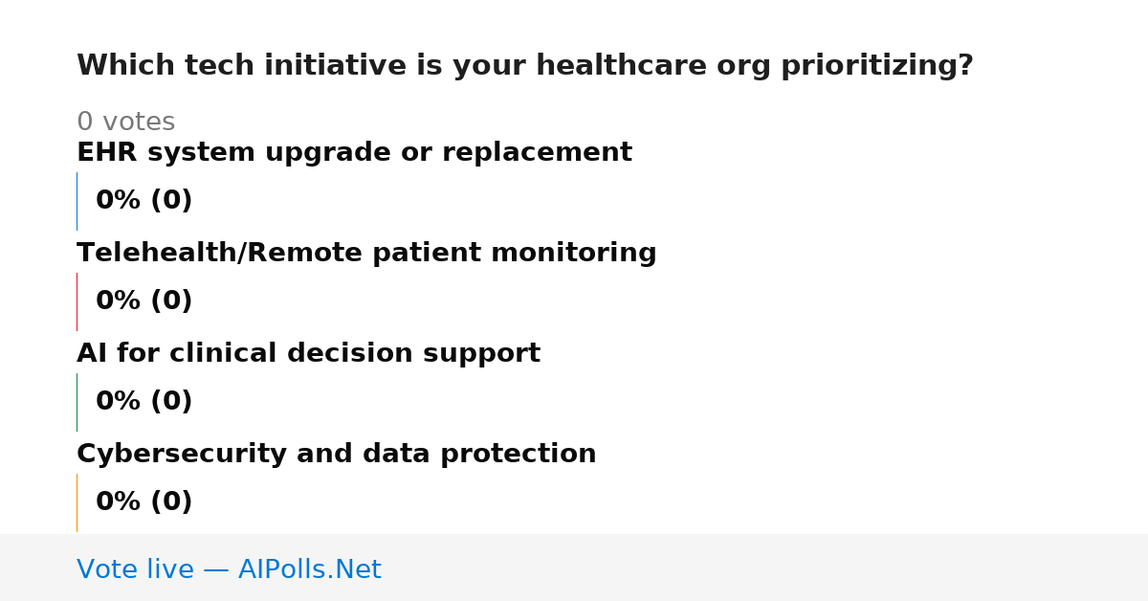Click the 0% (0) result for Cybersecurity
The image size is (1148, 601).
(x=143, y=502)
